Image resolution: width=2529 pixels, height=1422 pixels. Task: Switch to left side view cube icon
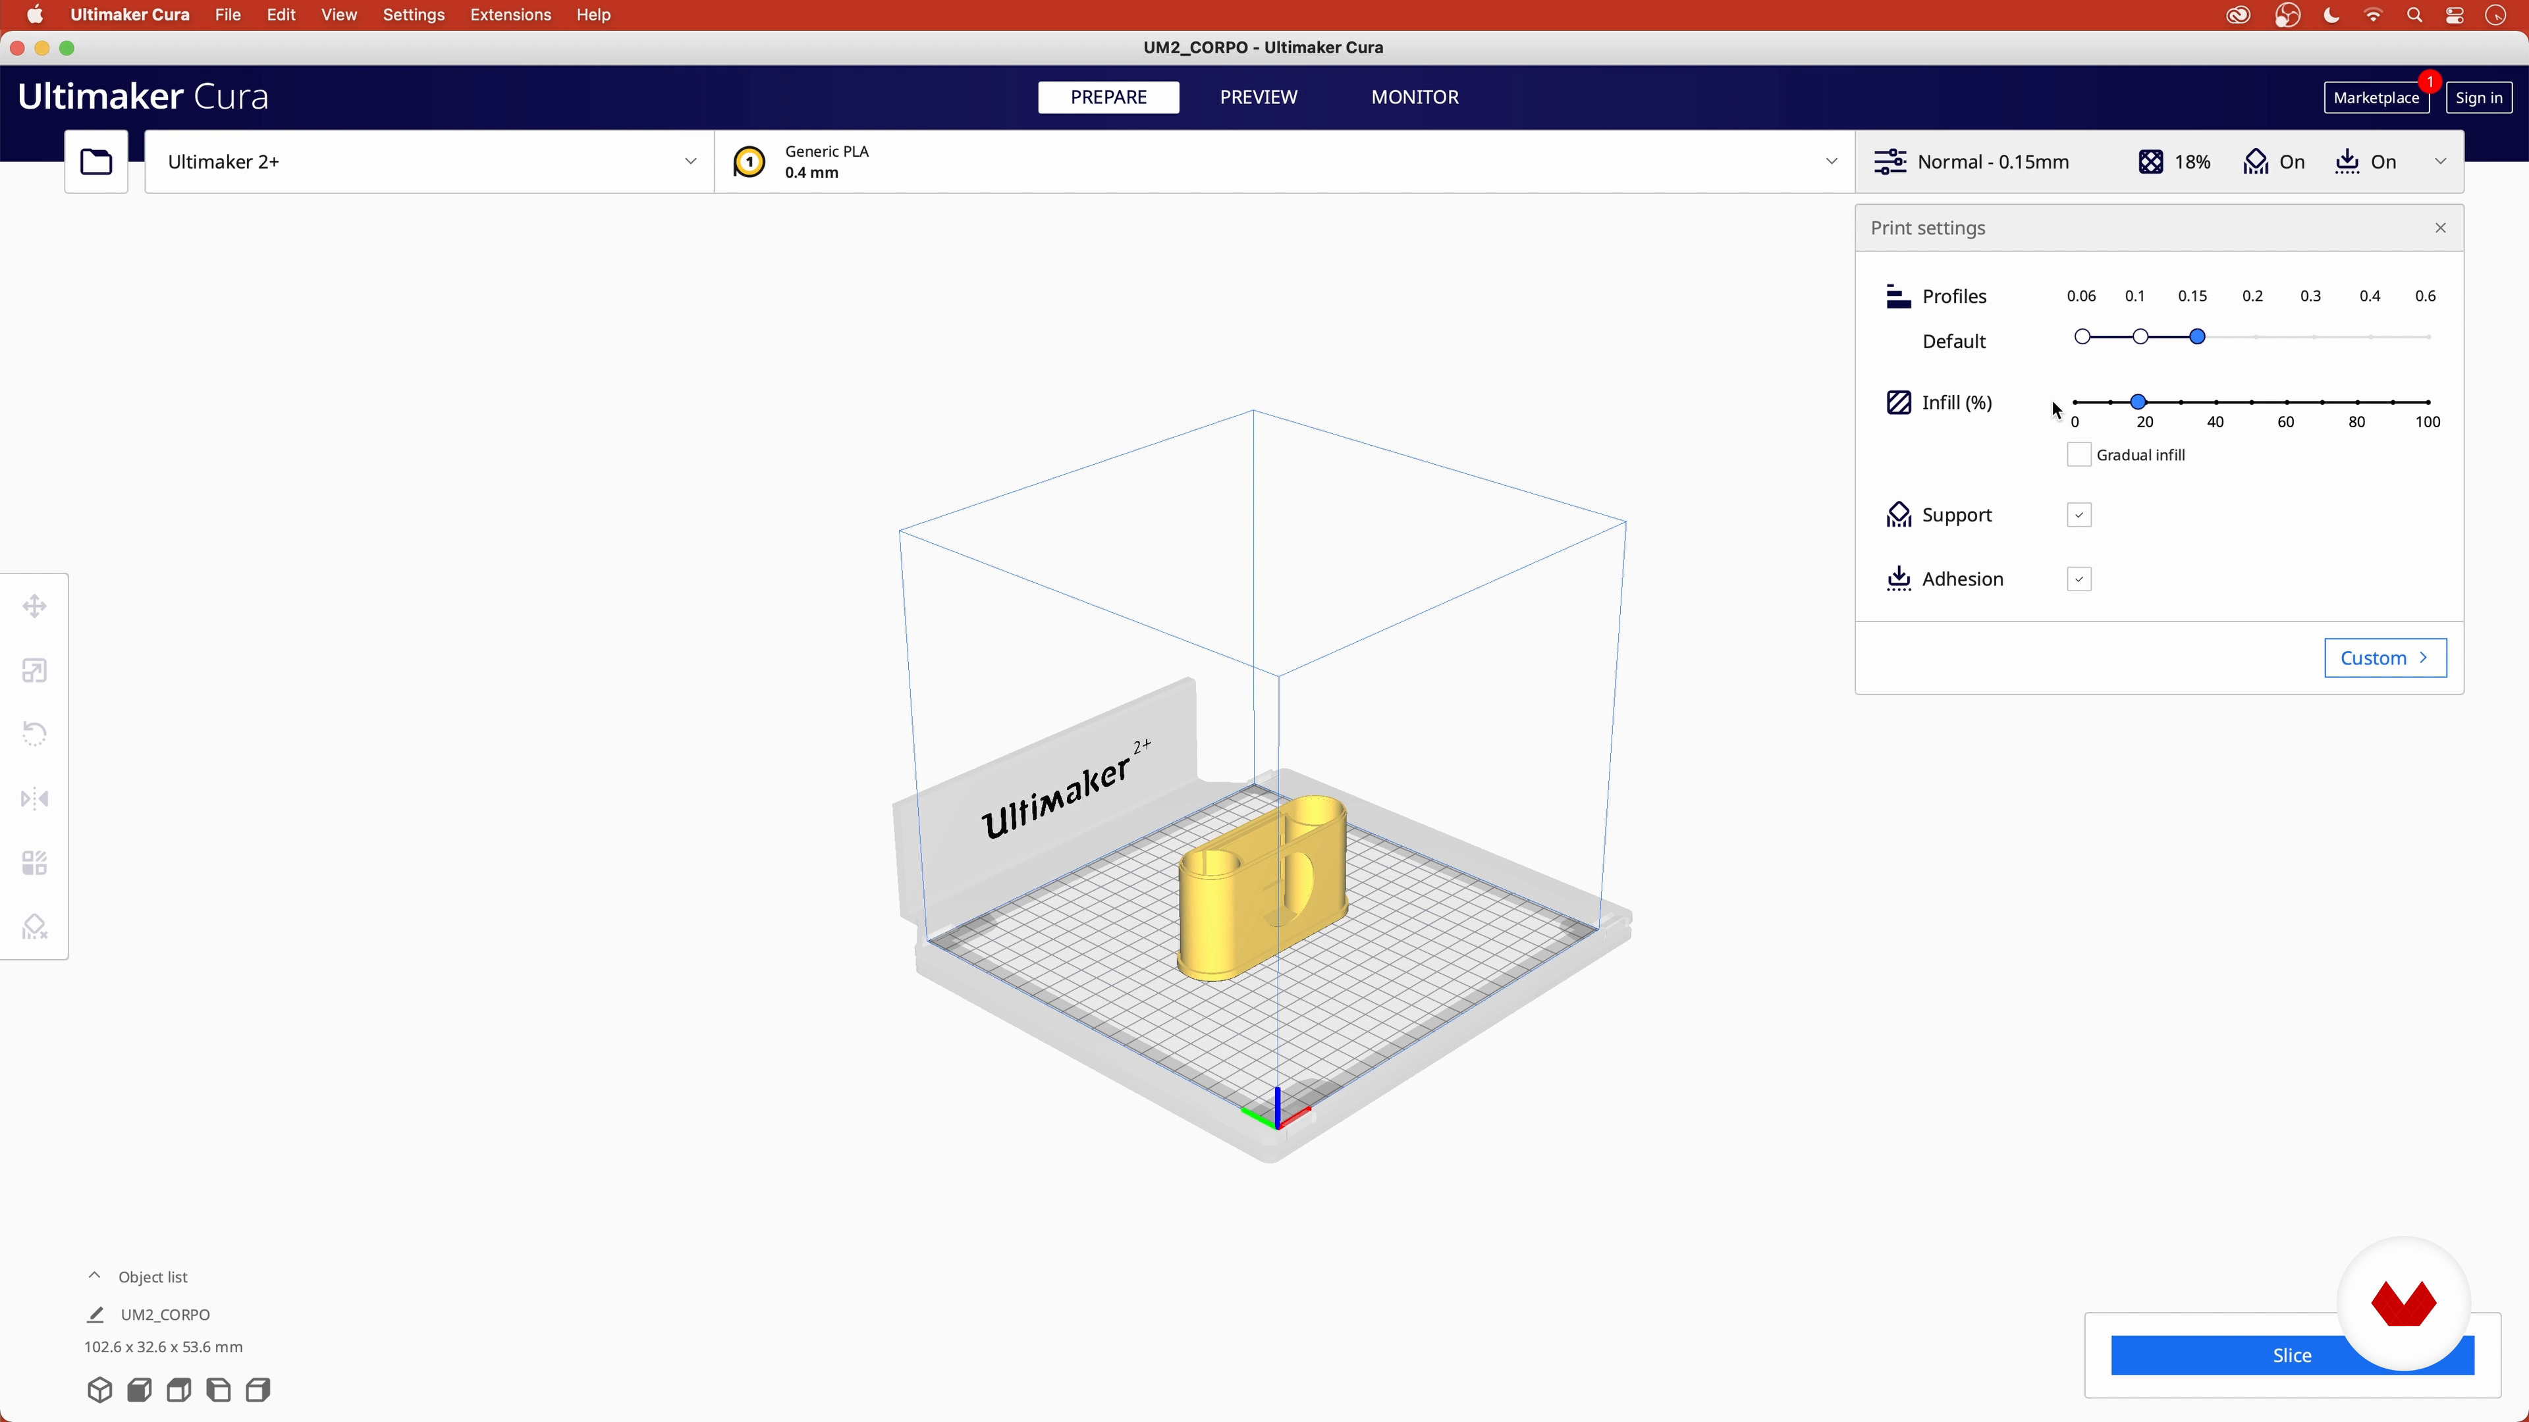219,1390
